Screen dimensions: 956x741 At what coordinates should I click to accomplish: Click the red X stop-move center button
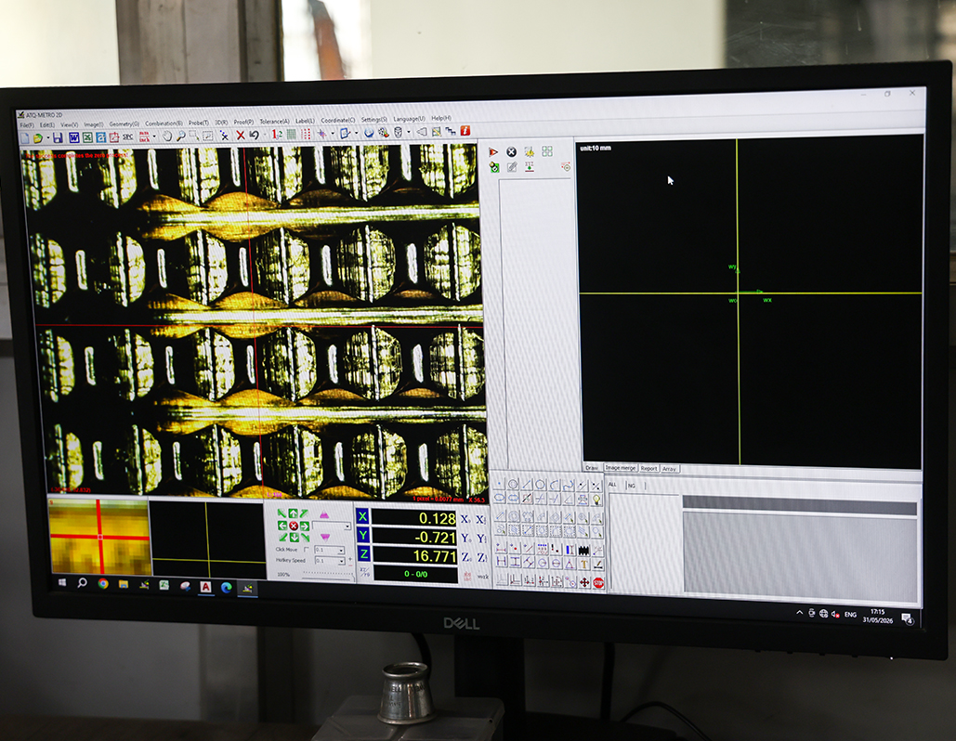pyautogui.click(x=294, y=526)
